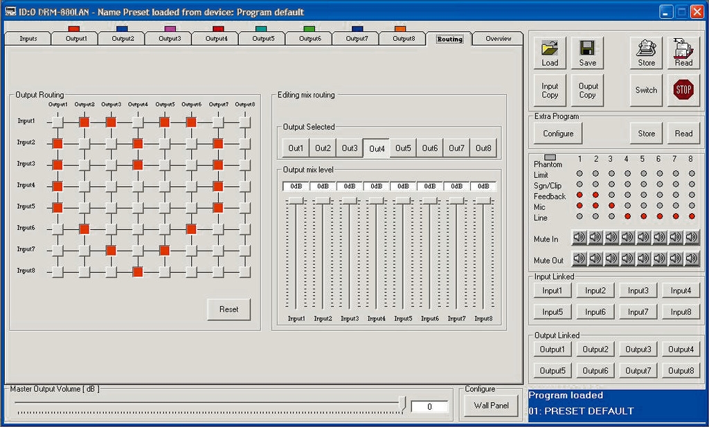The image size is (709, 427).
Task: Mute output channel 4 speaker icon
Action: (x=627, y=258)
